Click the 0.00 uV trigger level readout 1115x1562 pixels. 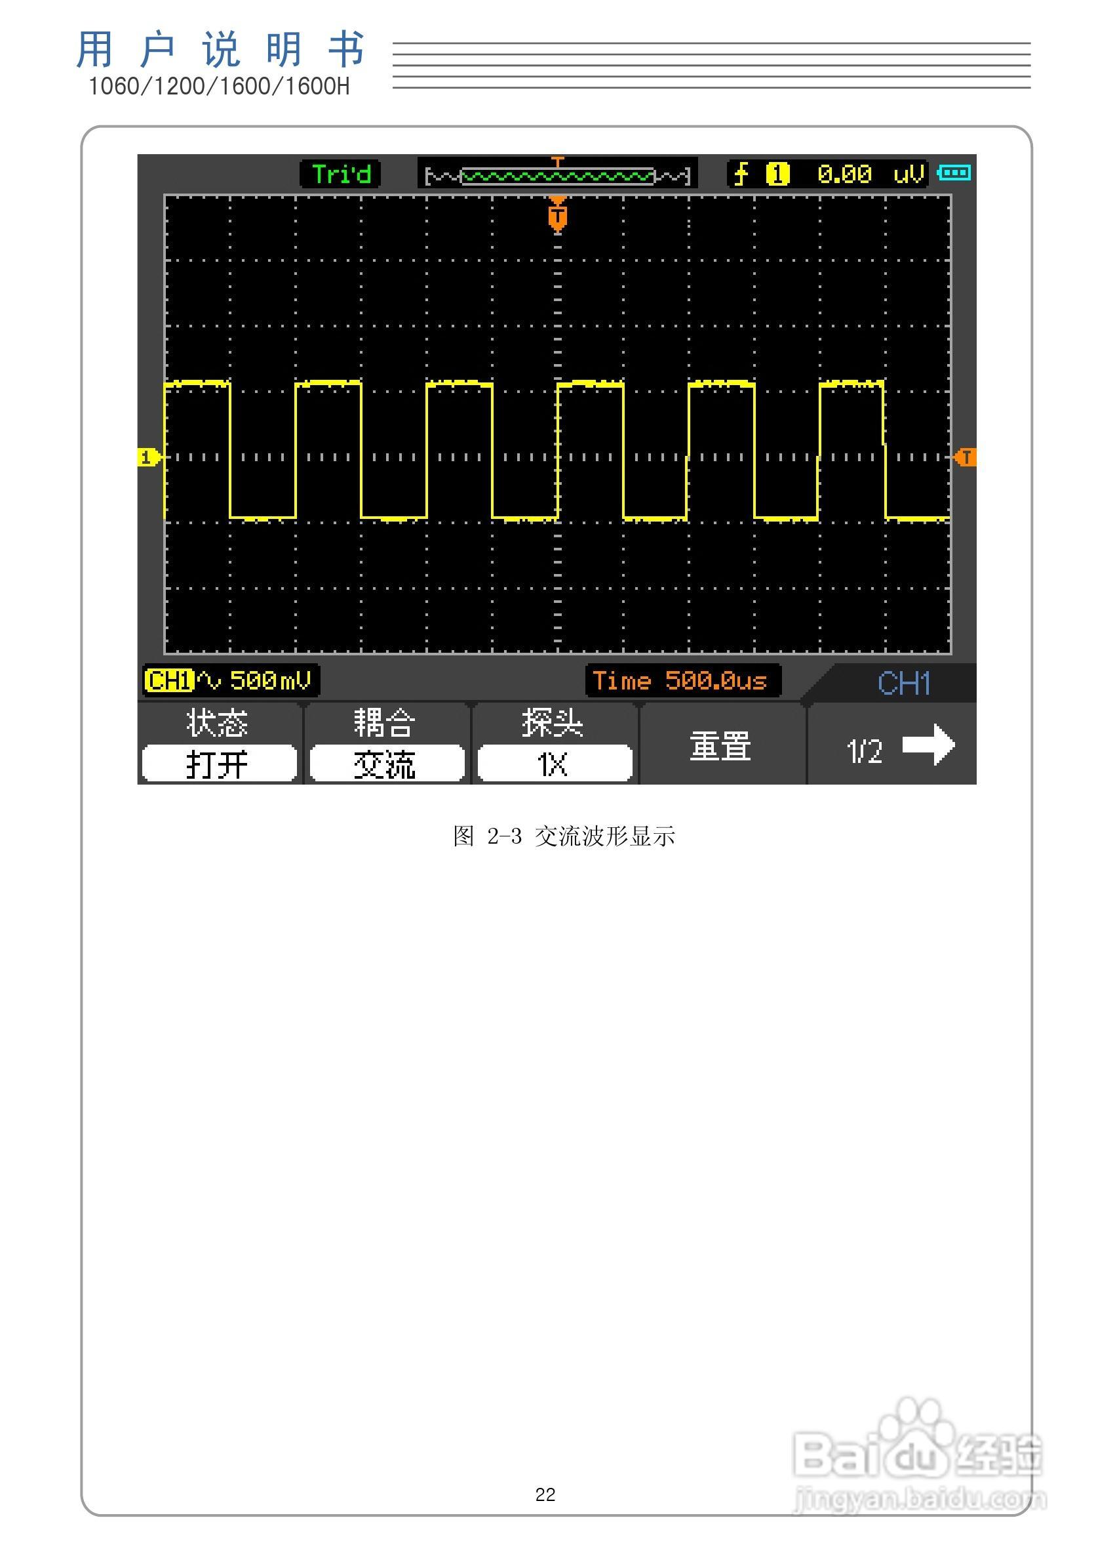point(870,174)
